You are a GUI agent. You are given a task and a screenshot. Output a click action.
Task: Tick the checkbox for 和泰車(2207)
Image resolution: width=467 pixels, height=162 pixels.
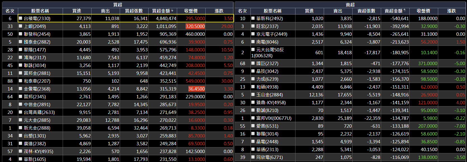(x=20, y=81)
